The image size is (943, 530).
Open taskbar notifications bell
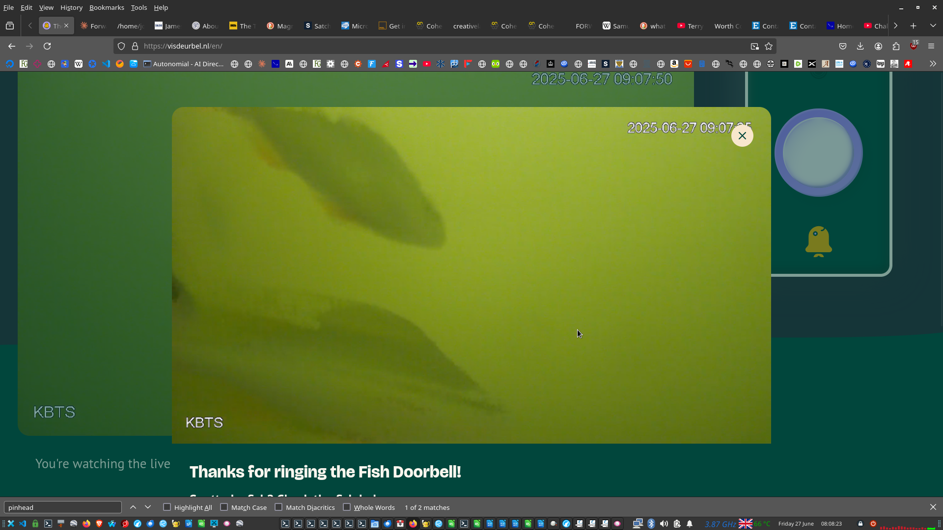690,524
